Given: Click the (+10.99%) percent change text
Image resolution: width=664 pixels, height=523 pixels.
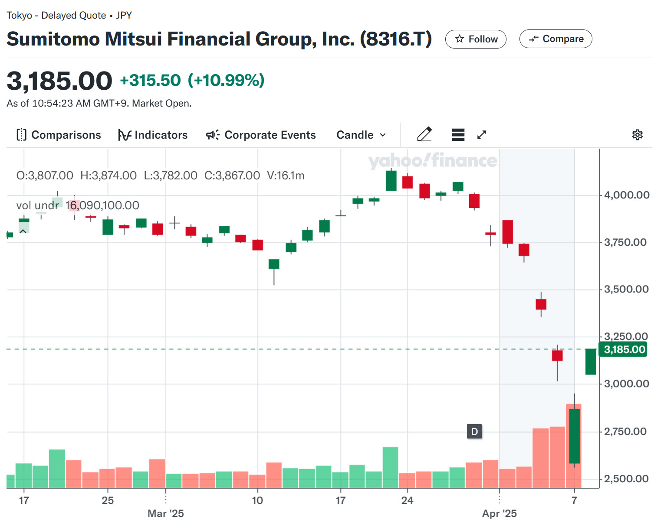Looking at the screenshot, I should point(226,80).
